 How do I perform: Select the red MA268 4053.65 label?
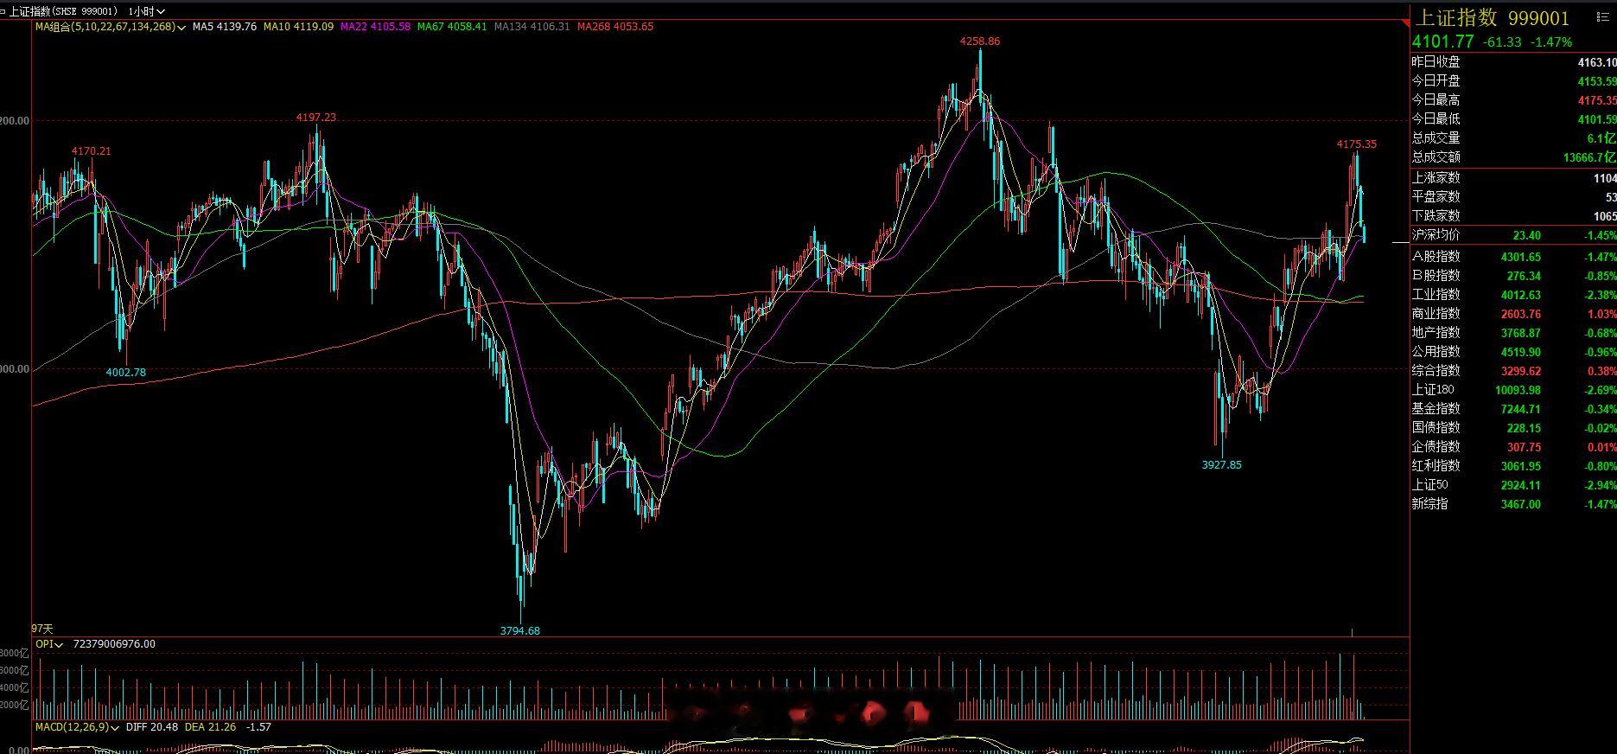pos(615,27)
